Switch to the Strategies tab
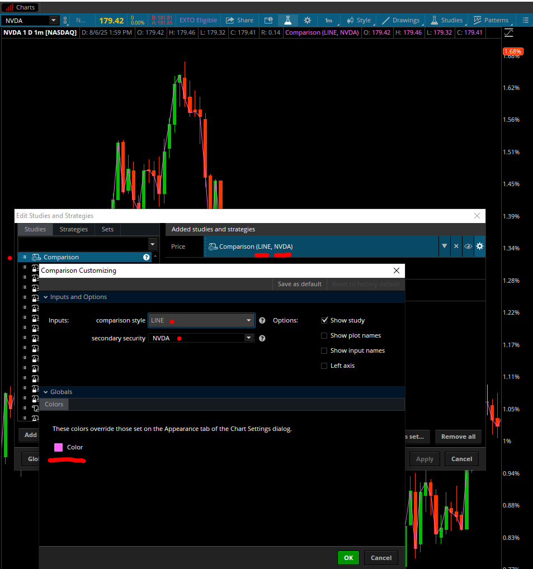Viewport: 533px width, 569px height. click(x=74, y=229)
